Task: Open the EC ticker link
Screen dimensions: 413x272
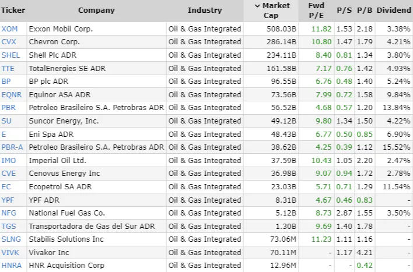Action: tap(6, 187)
